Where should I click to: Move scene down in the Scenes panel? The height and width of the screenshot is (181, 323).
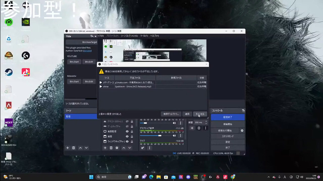[x=86, y=148]
